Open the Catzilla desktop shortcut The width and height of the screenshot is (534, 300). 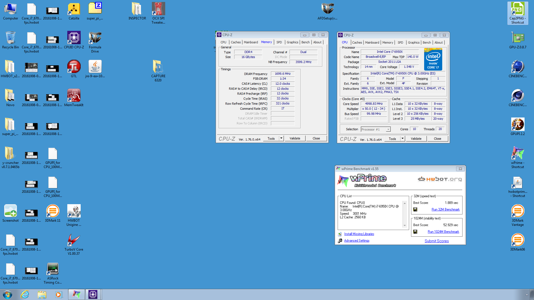click(74, 12)
